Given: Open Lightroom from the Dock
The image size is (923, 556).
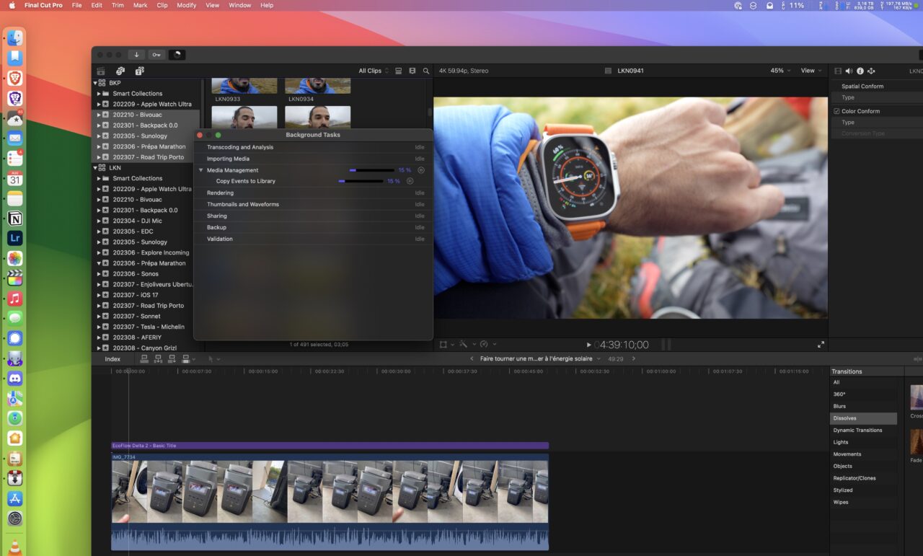Looking at the screenshot, I should (x=15, y=238).
